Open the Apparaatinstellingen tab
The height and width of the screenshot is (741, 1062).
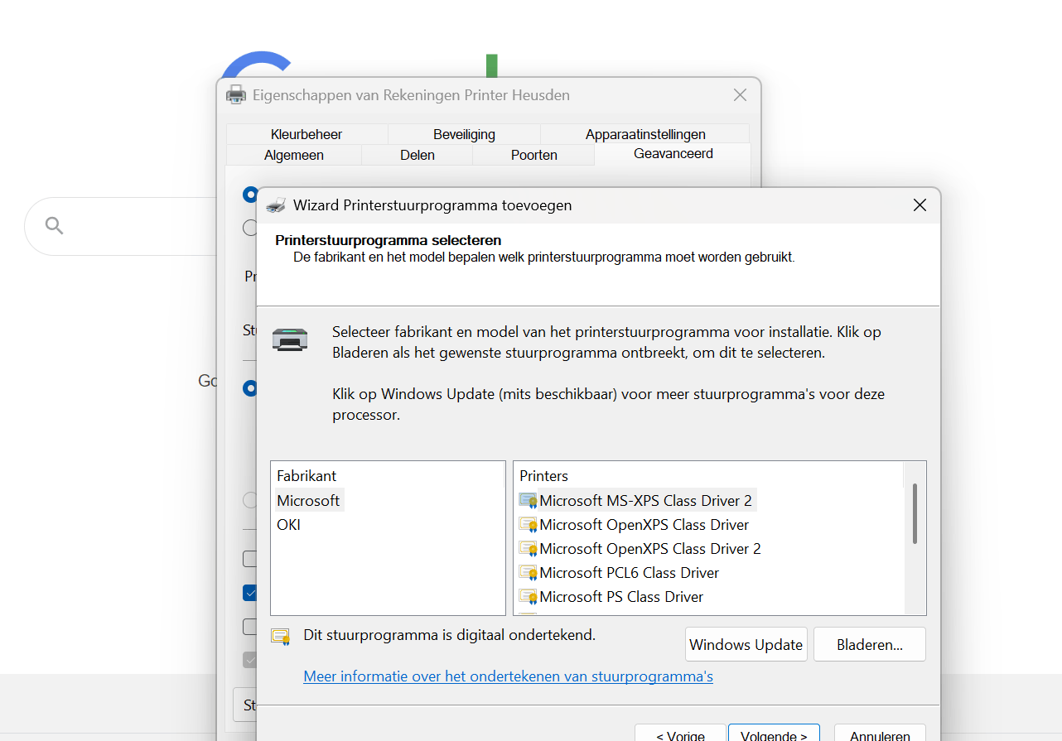(645, 134)
